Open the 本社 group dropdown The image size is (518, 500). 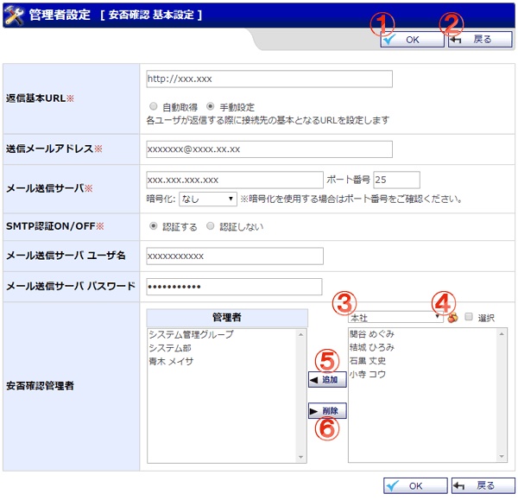395,317
